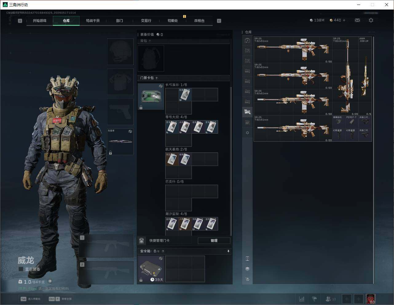This screenshot has width=394, height=305.
Task: Click the lock icon on the knife slot
Action: click(110, 152)
